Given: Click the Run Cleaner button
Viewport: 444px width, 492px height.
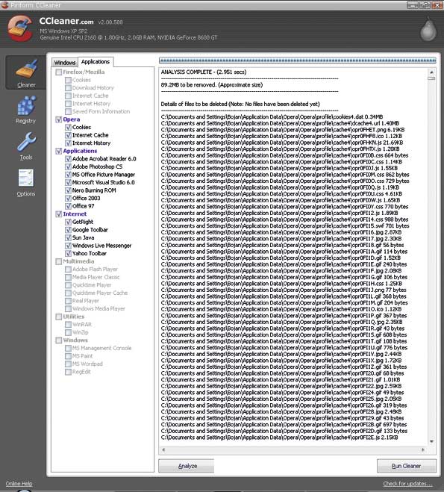Looking at the screenshot, I should point(407,466).
